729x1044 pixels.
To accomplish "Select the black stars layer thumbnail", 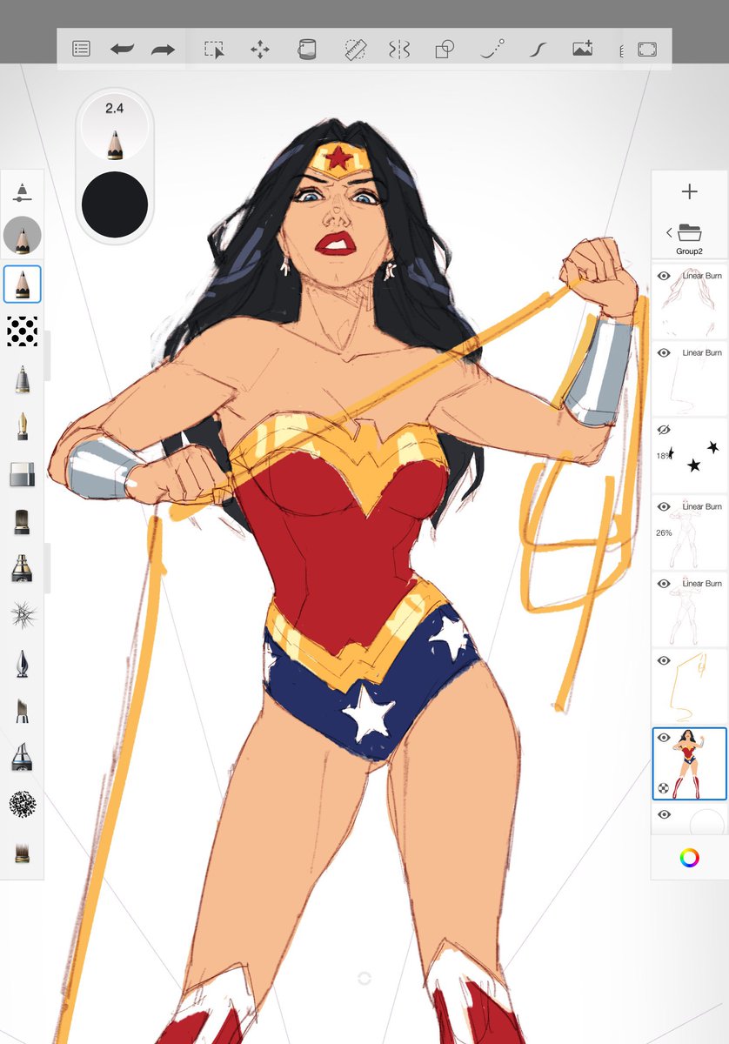I will click(690, 456).
